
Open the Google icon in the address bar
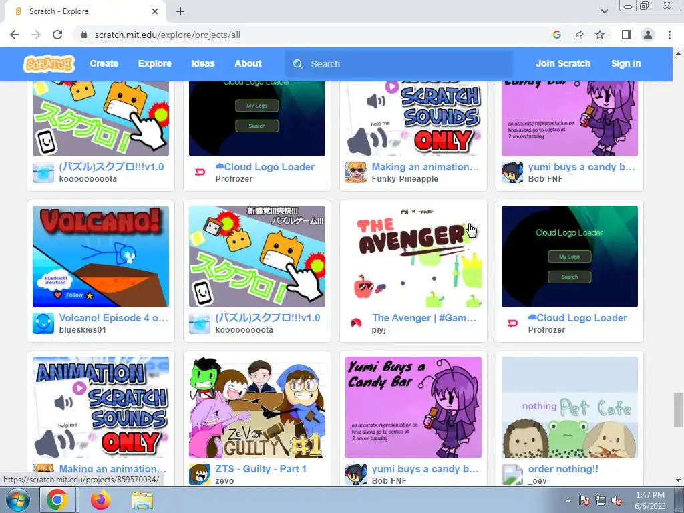tap(556, 35)
